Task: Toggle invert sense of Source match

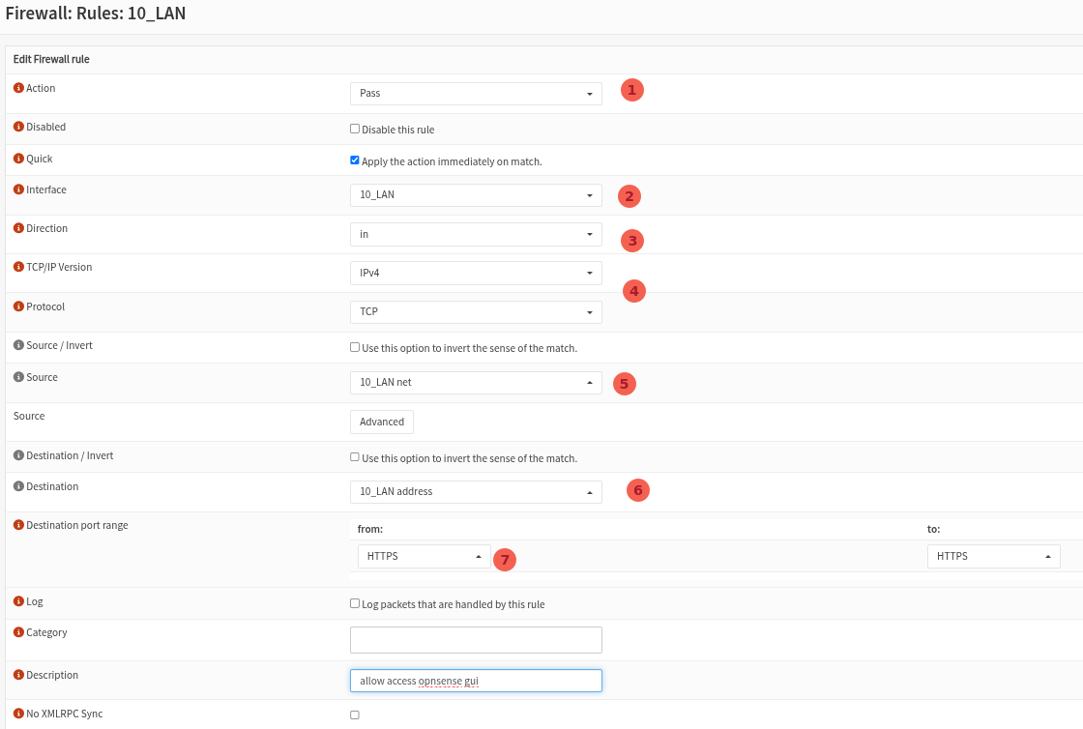Action: (x=355, y=346)
